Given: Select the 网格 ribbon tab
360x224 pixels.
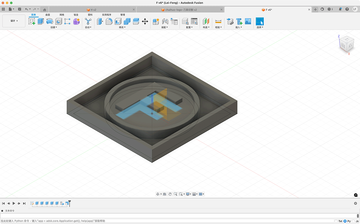Looking at the screenshot, I should (x=62, y=15).
